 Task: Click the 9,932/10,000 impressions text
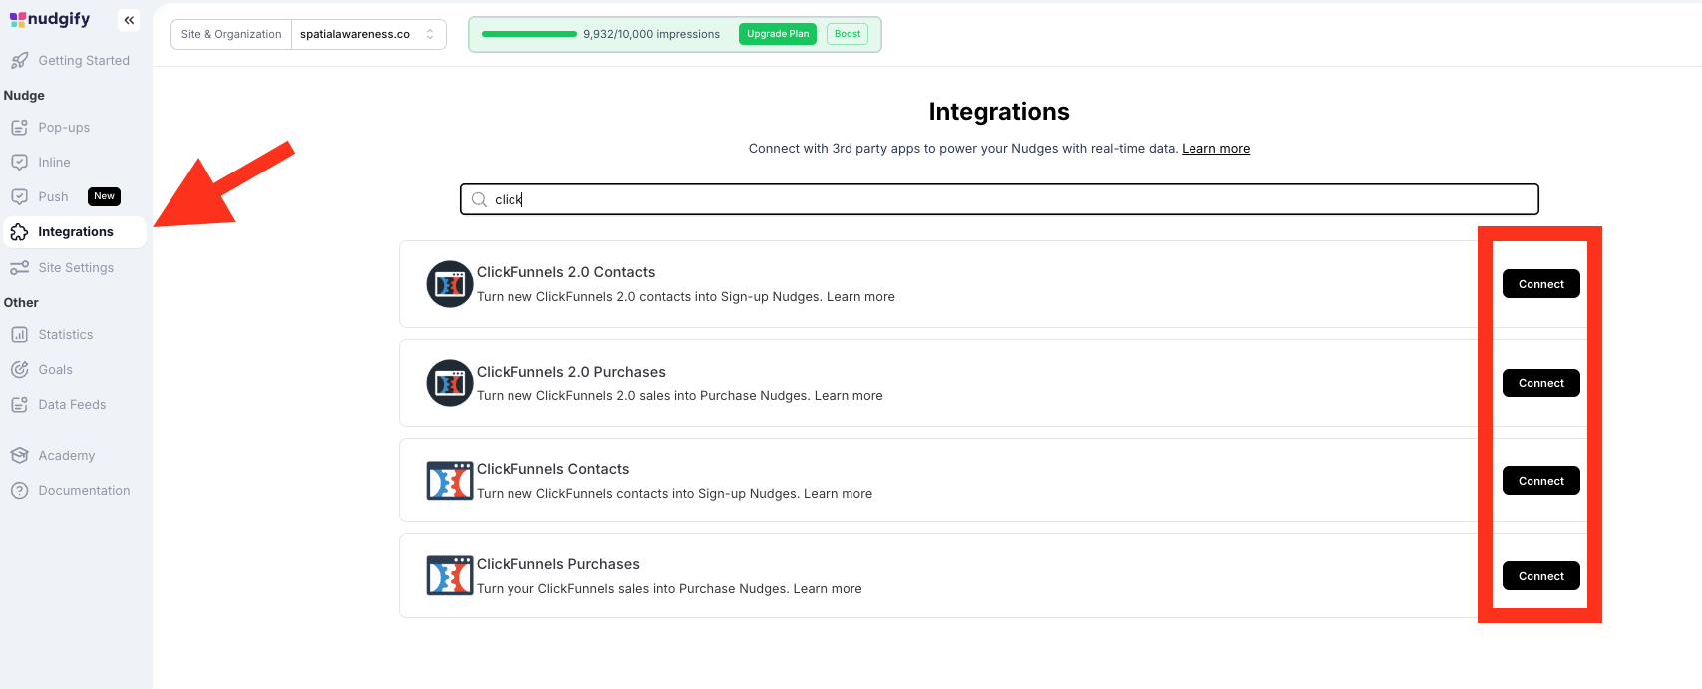coord(651,34)
